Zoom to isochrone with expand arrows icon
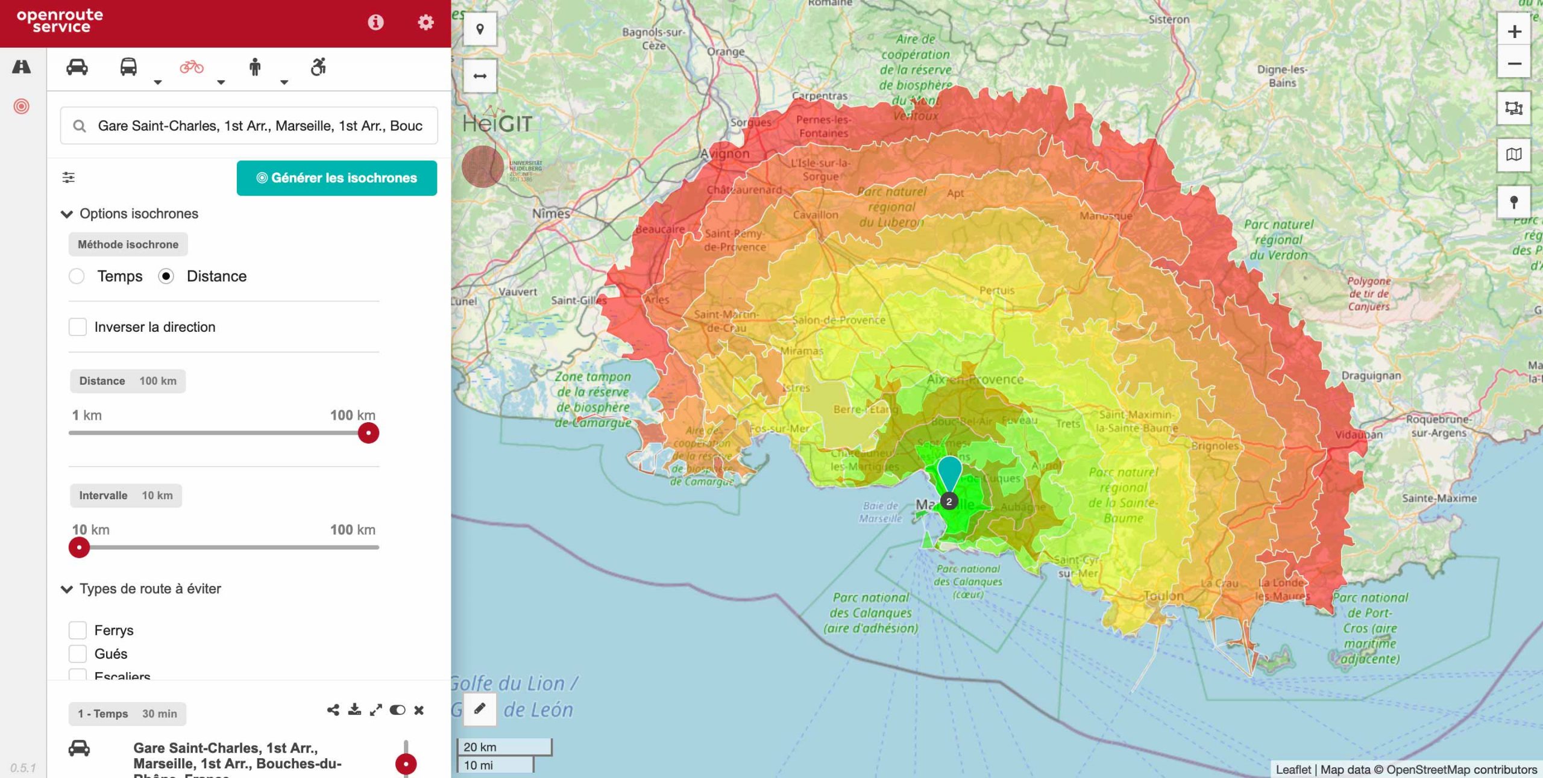Viewport: 1543px width, 778px height. click(x=376, y=710)
